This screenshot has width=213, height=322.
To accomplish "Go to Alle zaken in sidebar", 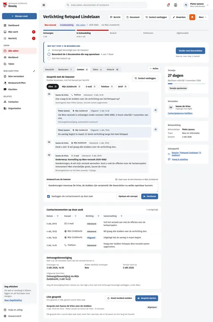I will pyautogui.click(x=20, y=51).
